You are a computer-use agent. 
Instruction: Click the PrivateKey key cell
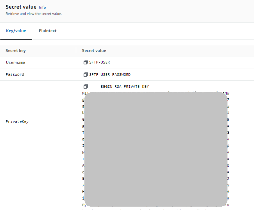click(x=17, y=121)
